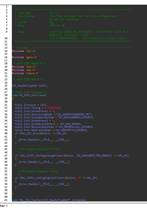Image resolution: width=147 pixels, height=208 pixels.
Task: Click HAL_I2CEx_ConfigDigitalFilter function call
Action: [42, 178]
